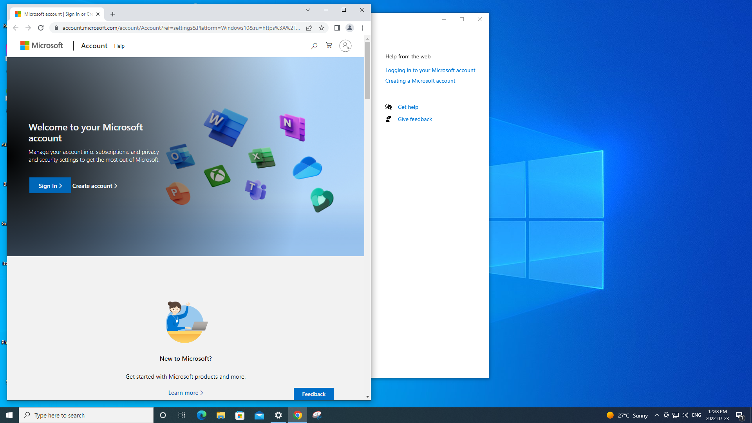Viewport: 752px width, 423px height.
Task: Reload the page with the refresh icon
Action: 41,28
